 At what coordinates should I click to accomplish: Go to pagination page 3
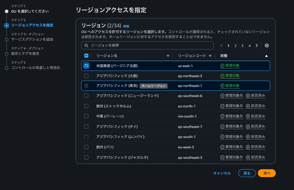[x=242, y=45]
